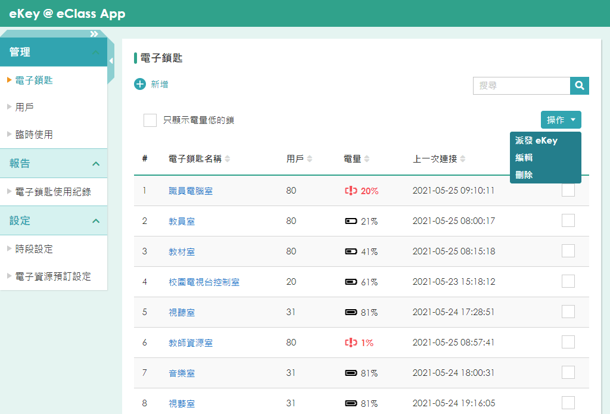Tick the checkbox for 教員室 row
The height and width of the screenshot is (414, 610).
click(568, 220)
